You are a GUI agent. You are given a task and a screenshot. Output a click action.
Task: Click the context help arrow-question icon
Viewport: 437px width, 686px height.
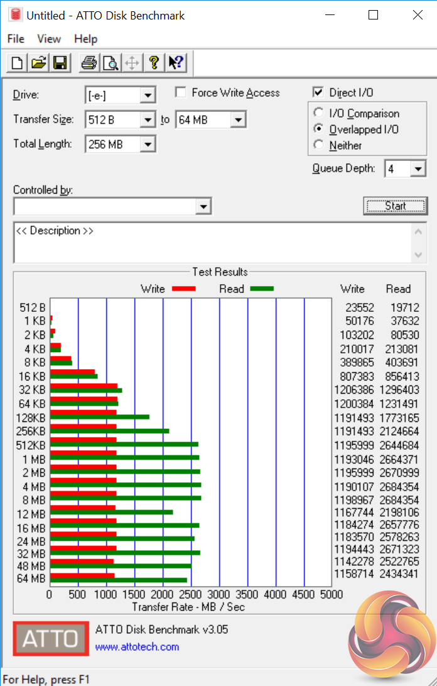176,63
